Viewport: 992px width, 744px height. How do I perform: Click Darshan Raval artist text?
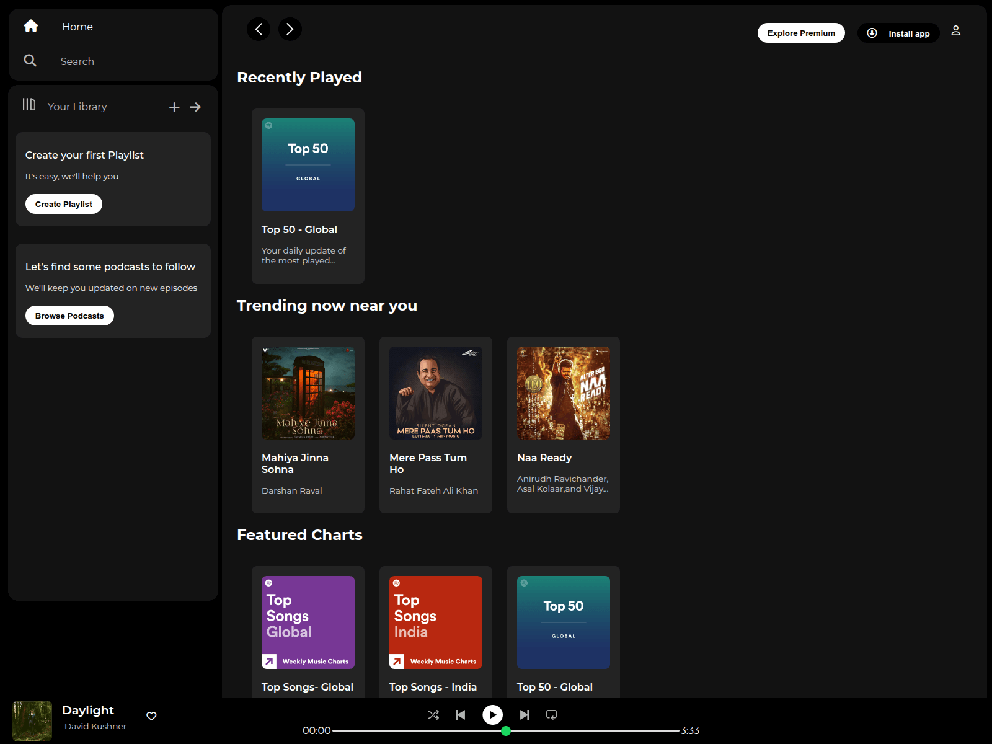(292, 490)
